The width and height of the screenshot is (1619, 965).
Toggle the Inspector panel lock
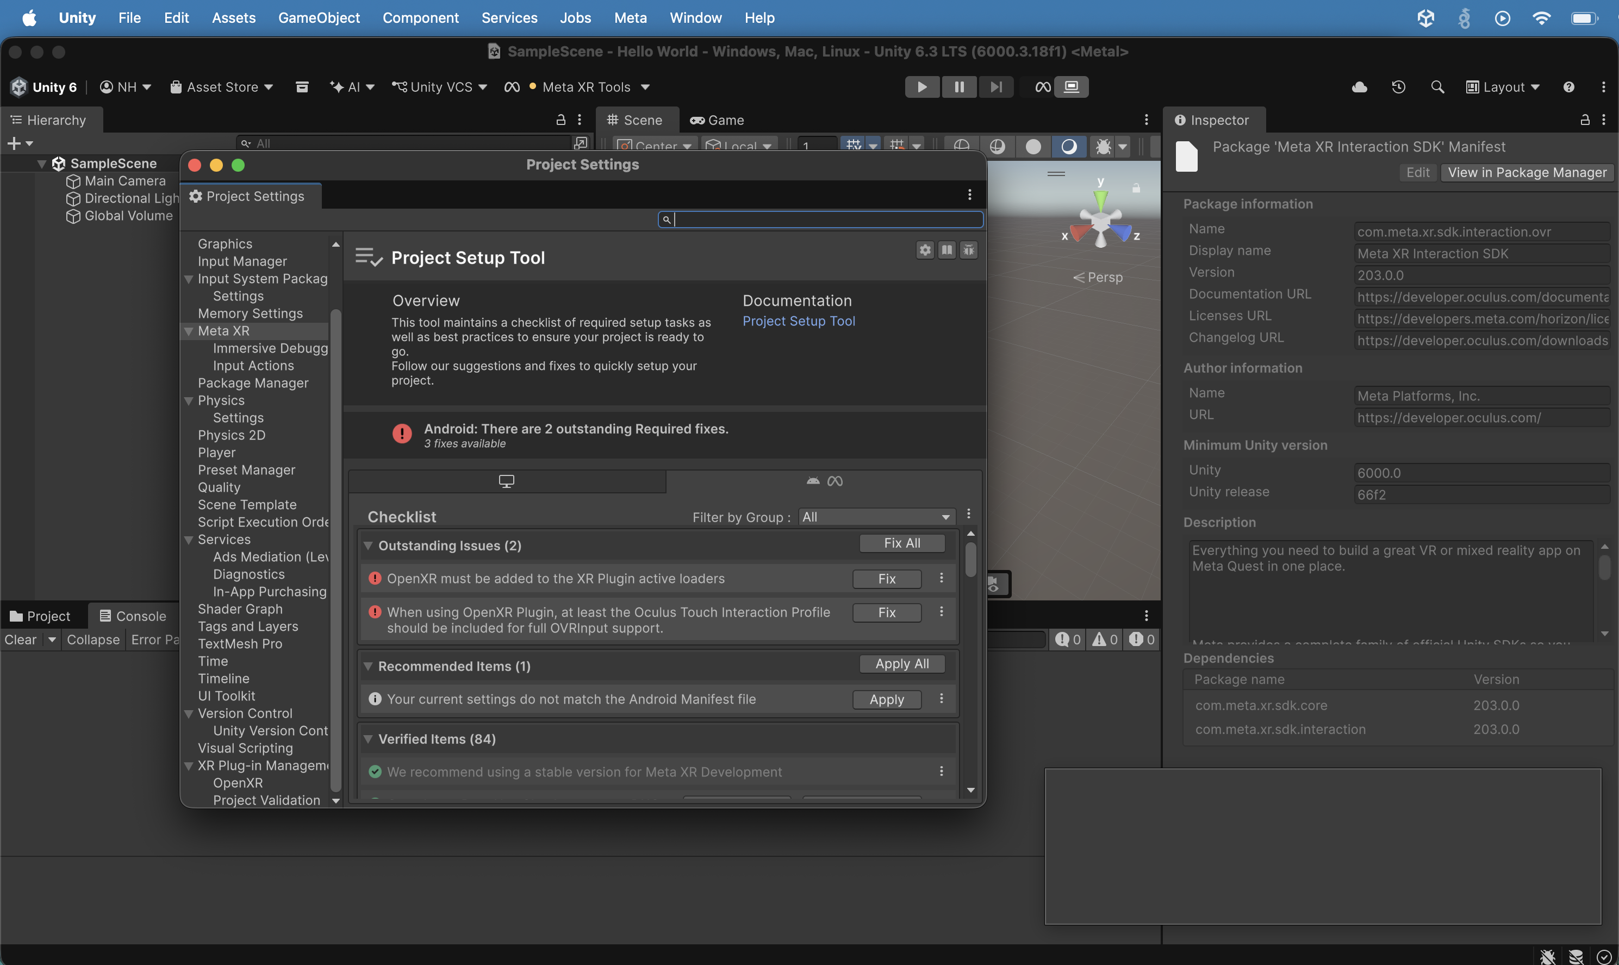1585,120
